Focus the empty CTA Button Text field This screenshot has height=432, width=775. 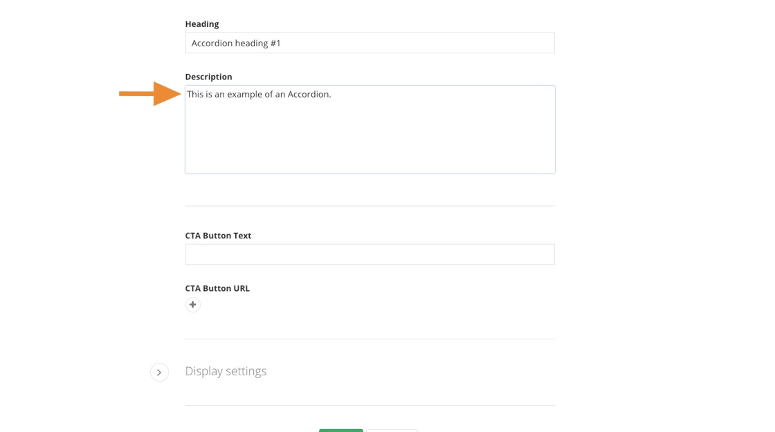pyautogui.click(x=370, y=254)
